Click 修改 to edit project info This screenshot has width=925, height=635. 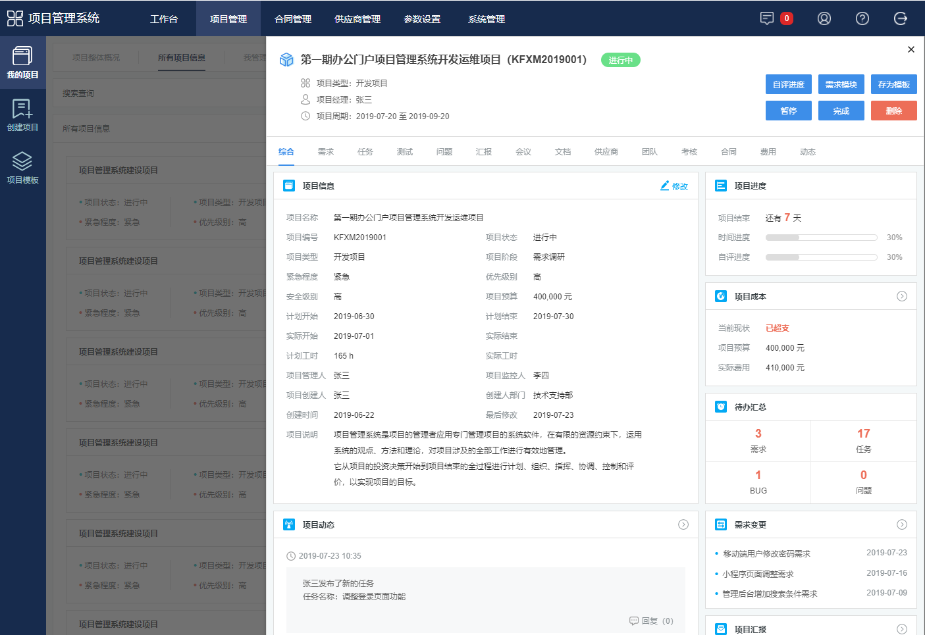pyautogui.click(x=674, y=186)
